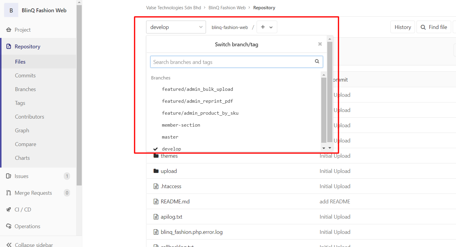Click the History button
The width and height of the screenshot is (456, 247).
[402, 27]
